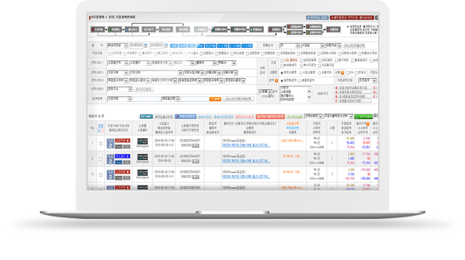Open the blue product name link in row 1
Viewport: 465px width, 260px height.
coord(246,146)
